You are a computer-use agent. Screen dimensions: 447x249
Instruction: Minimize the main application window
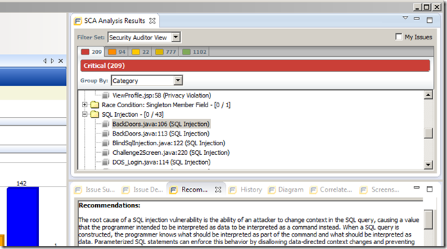[417, 7]
